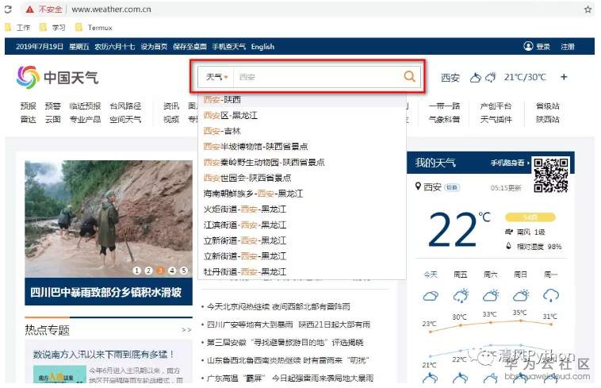Open news 今天北京闷热继续 夜间西部北部有雷阵雨
Viewport: 601px width, 388px height.
(x=278, y=307)
